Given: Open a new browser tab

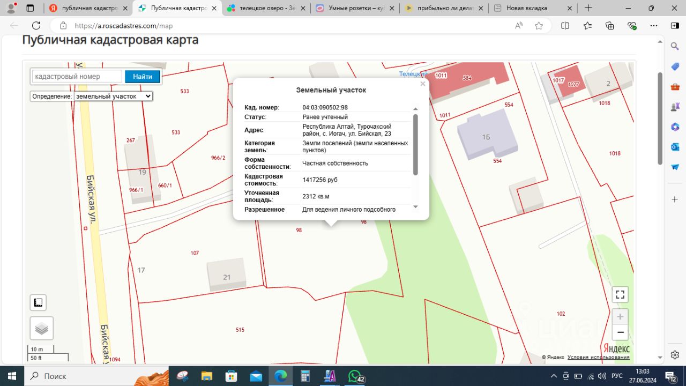Looking at the screenshot, I should (588, 8).
